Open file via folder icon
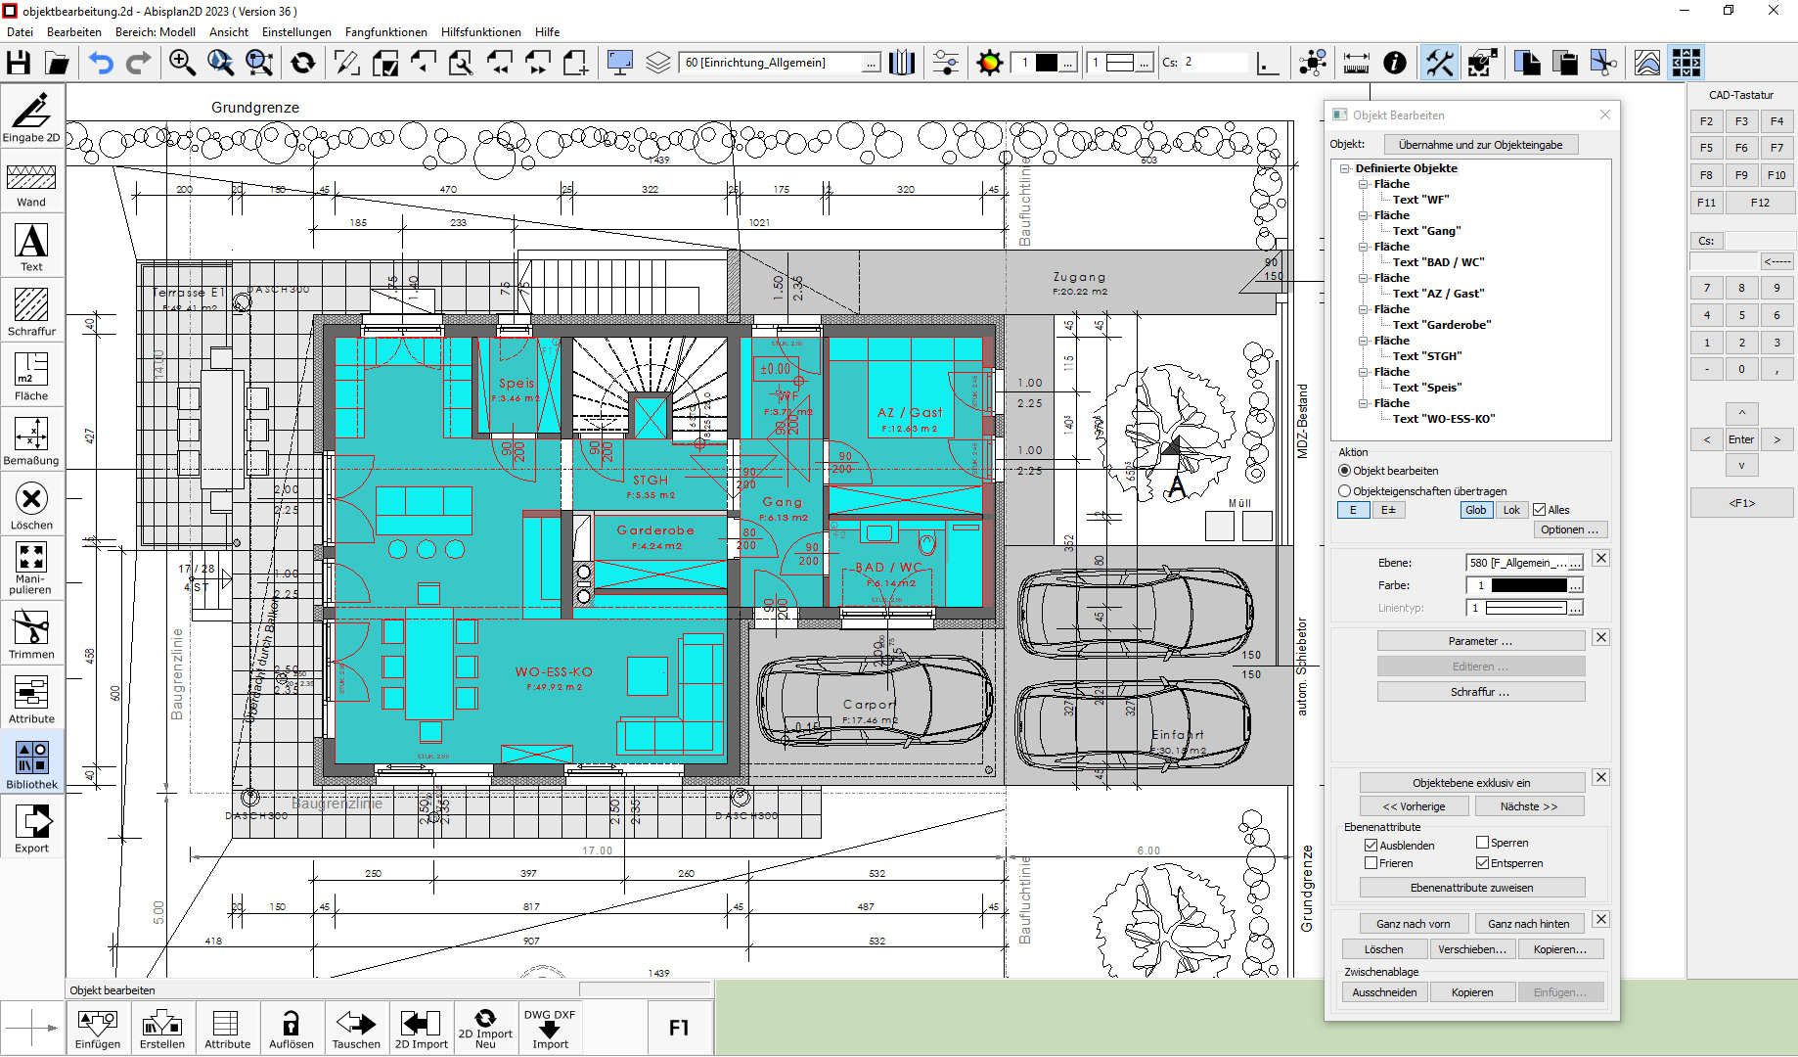The width and height of the screenshot is (1798, 1057). (x=58, y=63)
